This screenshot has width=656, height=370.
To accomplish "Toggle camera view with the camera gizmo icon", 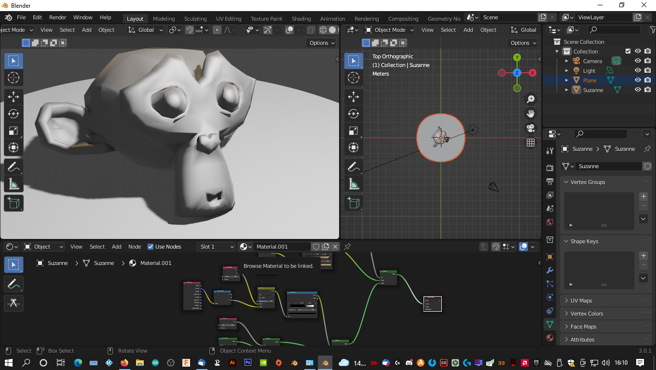I will coord(531,128).
